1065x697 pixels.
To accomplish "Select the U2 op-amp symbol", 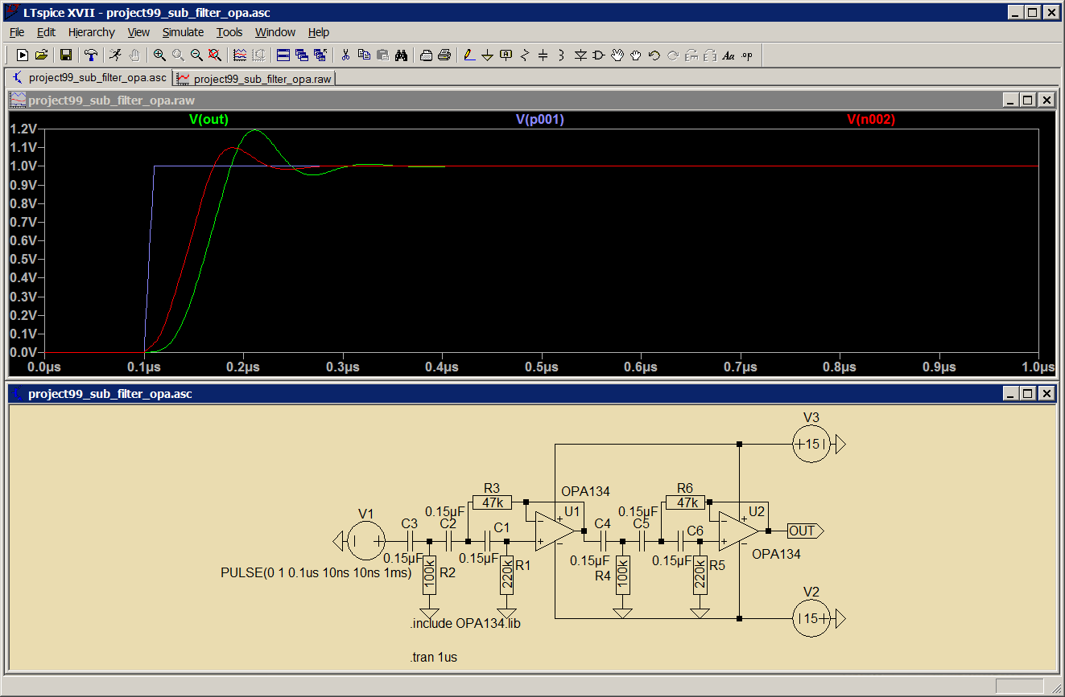I will pos(740,531).
